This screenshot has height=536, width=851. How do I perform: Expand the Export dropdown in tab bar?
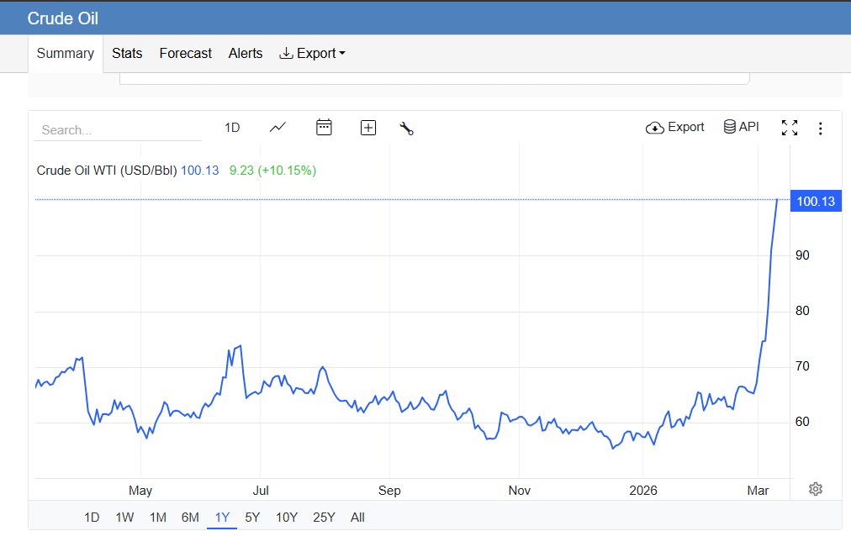[312, 53]
